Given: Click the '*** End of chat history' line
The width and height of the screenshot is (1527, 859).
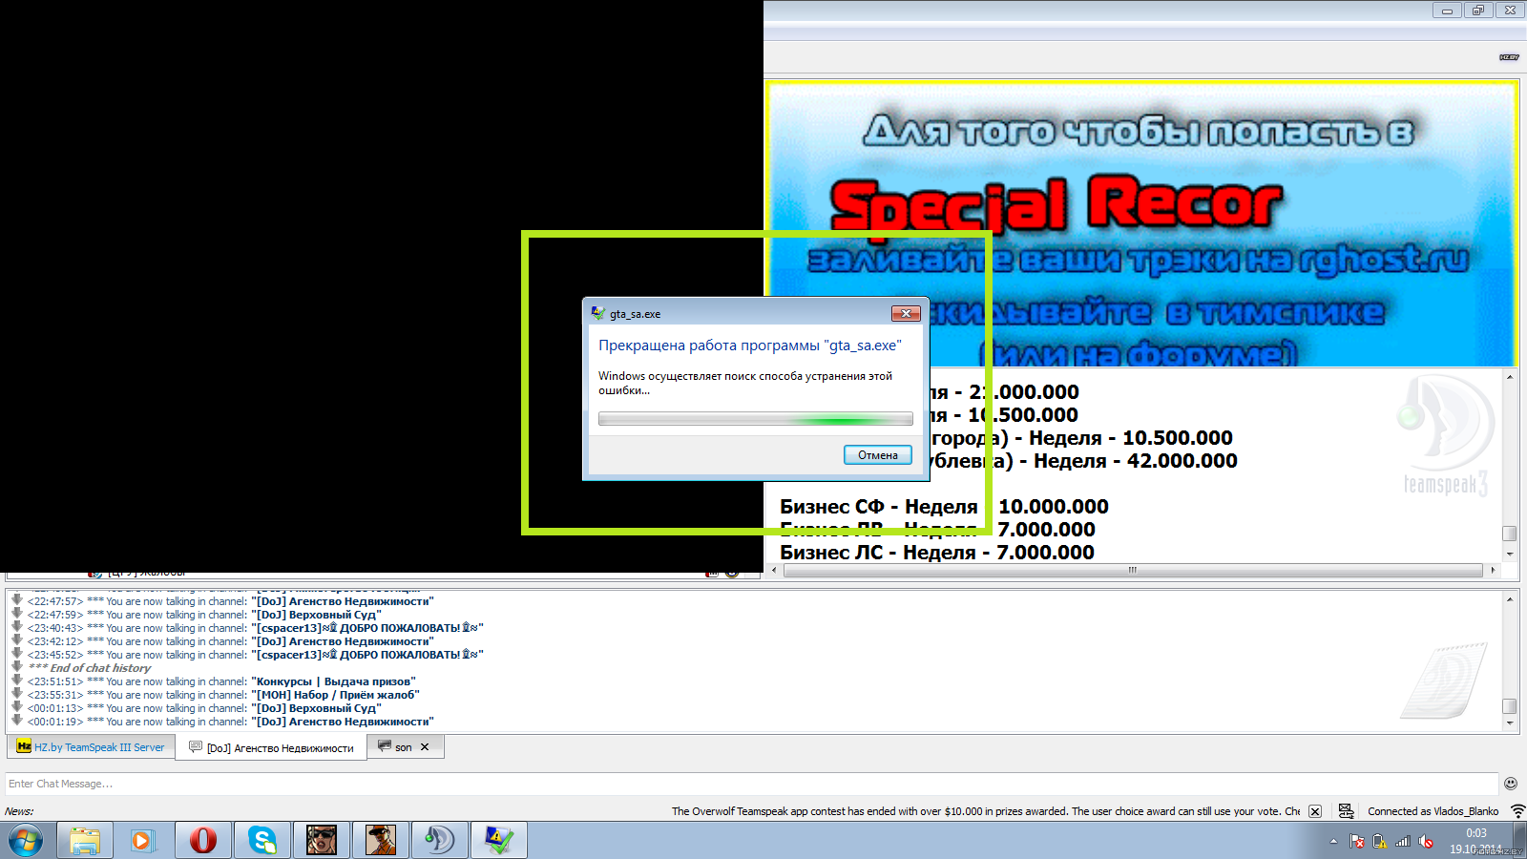Looking at the screenshot, I should [x=90, y=668].
